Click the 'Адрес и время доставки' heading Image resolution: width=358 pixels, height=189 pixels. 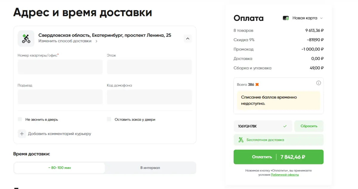[x=83, y=13]
